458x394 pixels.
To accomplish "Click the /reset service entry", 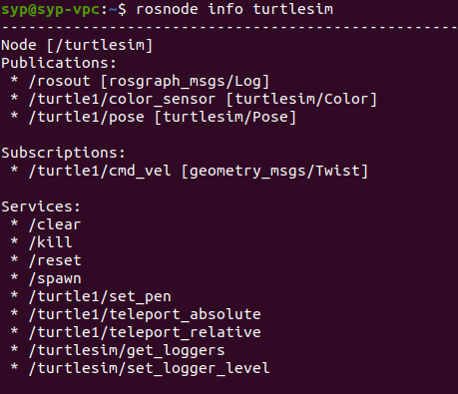I will pos(55,260).
